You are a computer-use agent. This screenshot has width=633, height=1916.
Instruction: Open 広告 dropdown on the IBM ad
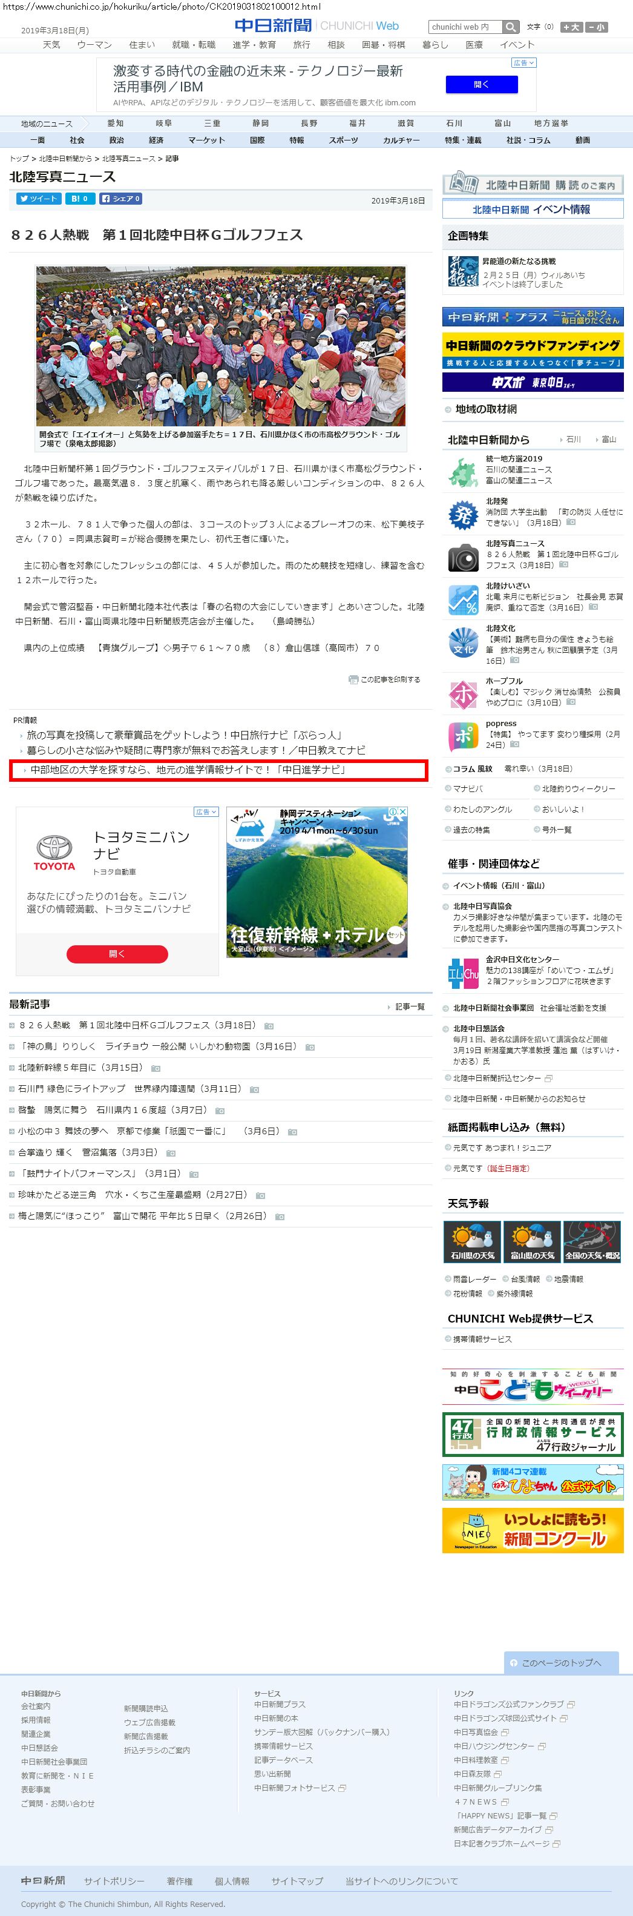tap(523, 63)
